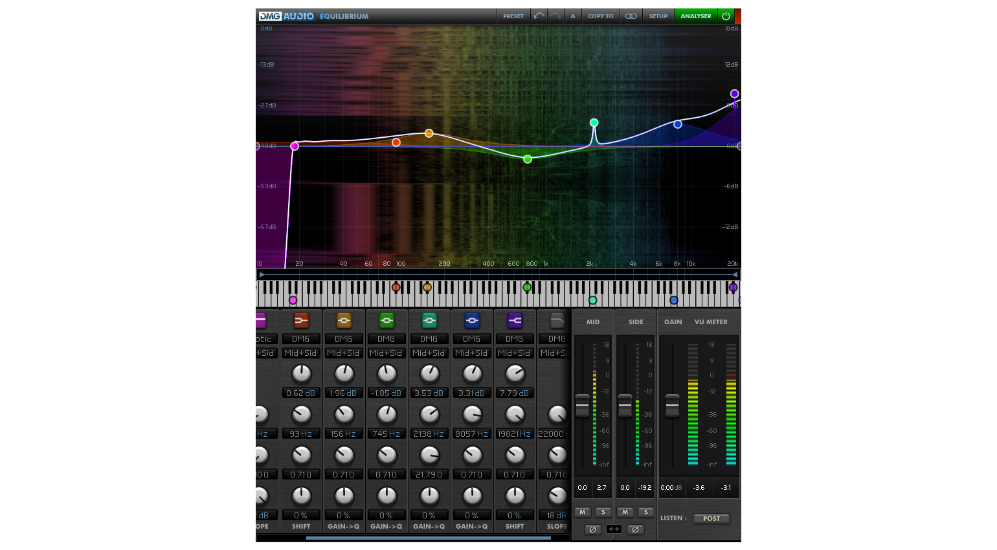
Task: Click the output Gain fader handle
Action: 673,406
